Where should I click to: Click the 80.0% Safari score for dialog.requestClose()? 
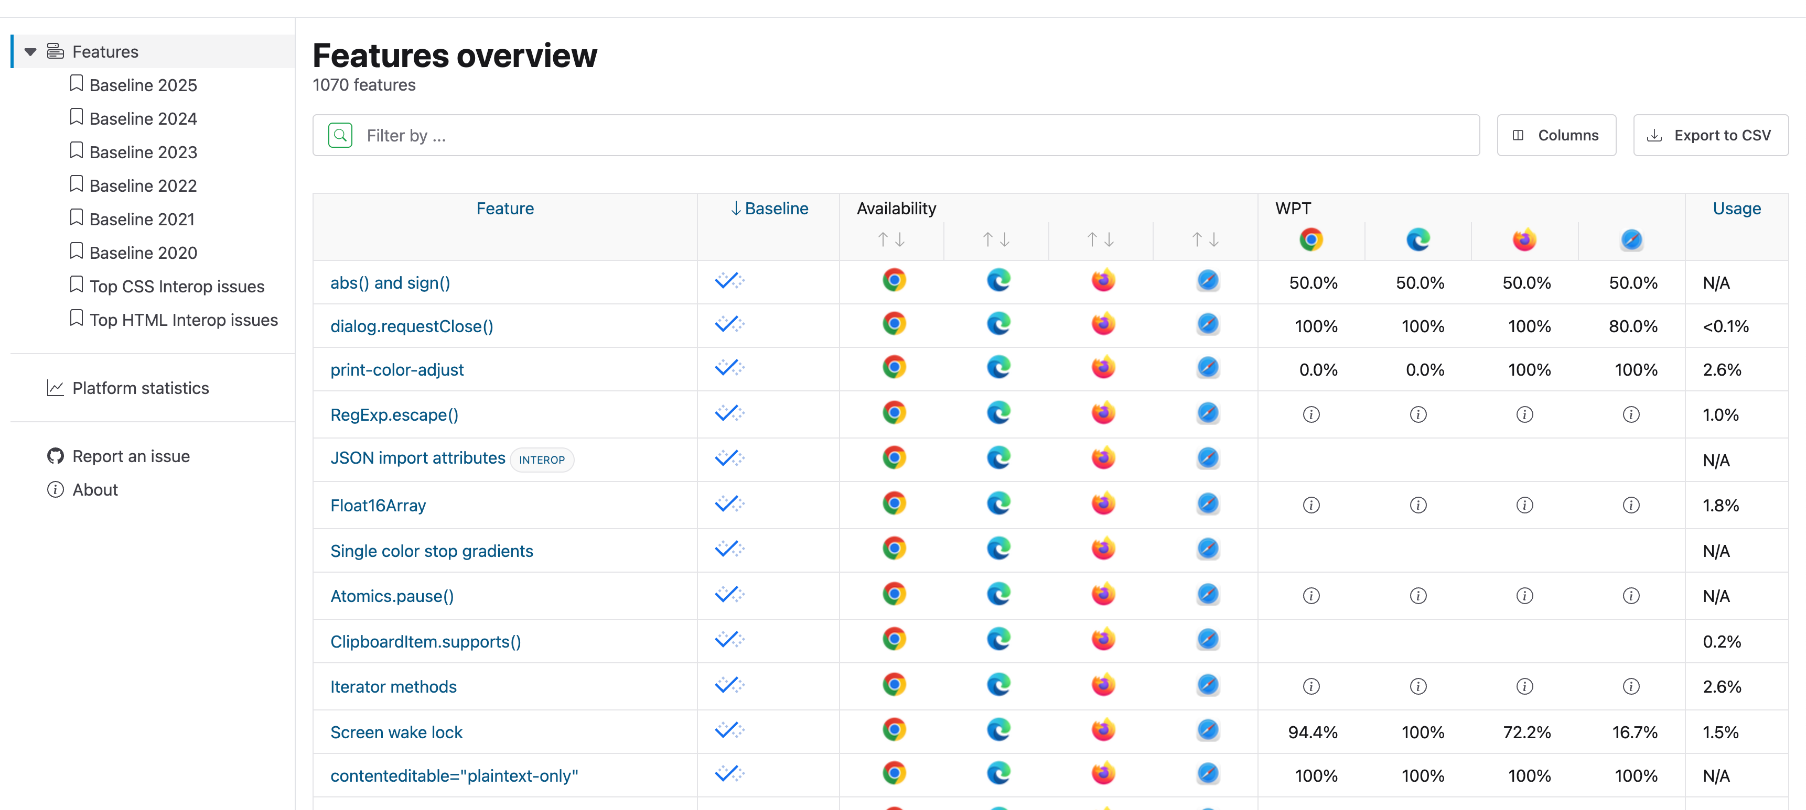click(x=1633, y=326)
